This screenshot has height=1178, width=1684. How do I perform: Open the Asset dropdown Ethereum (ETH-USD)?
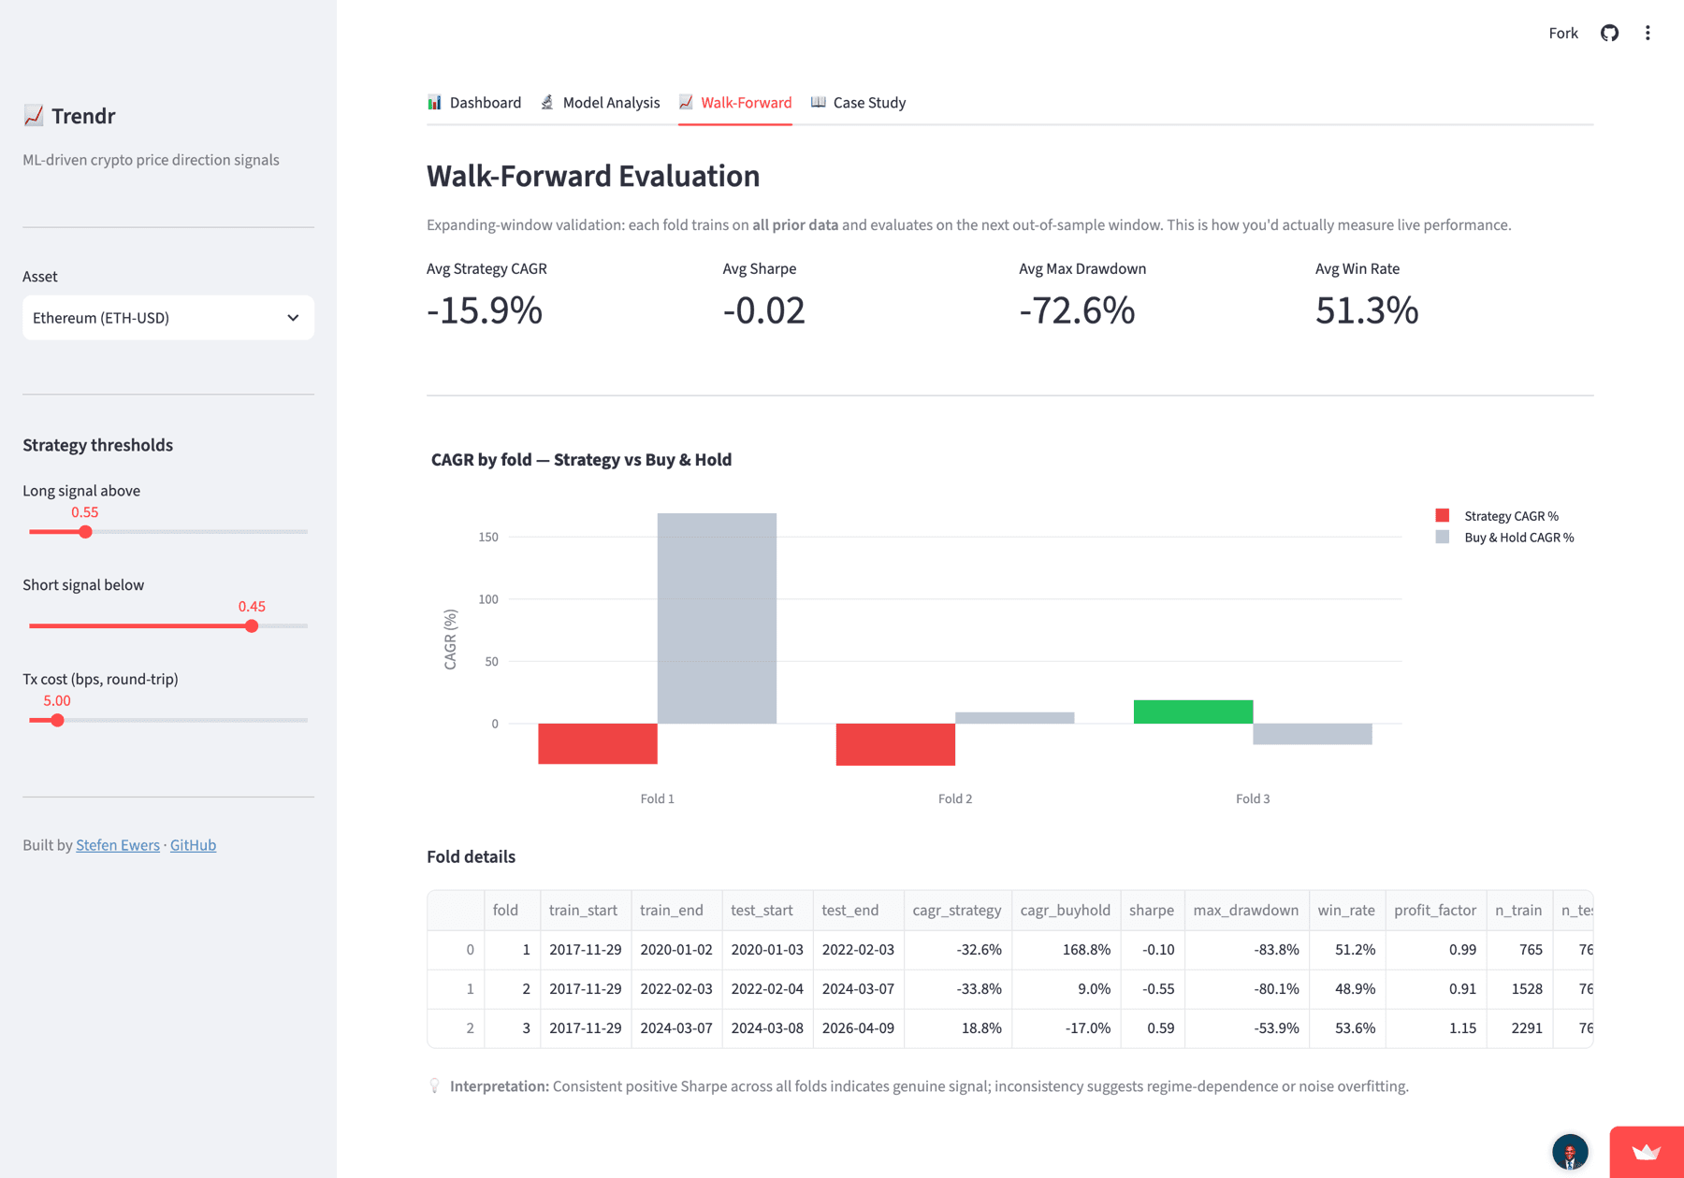coord(168,318)
